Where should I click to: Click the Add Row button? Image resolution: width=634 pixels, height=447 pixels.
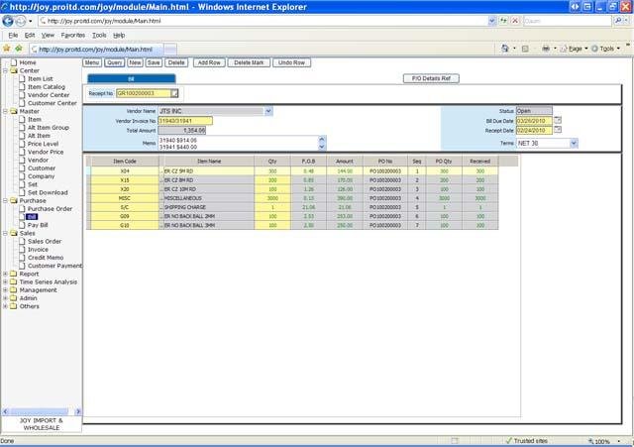point(209,62)
